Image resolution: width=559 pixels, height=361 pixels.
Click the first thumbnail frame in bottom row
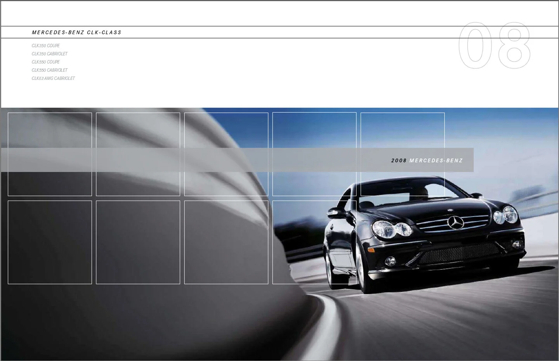tap(50, 242)
